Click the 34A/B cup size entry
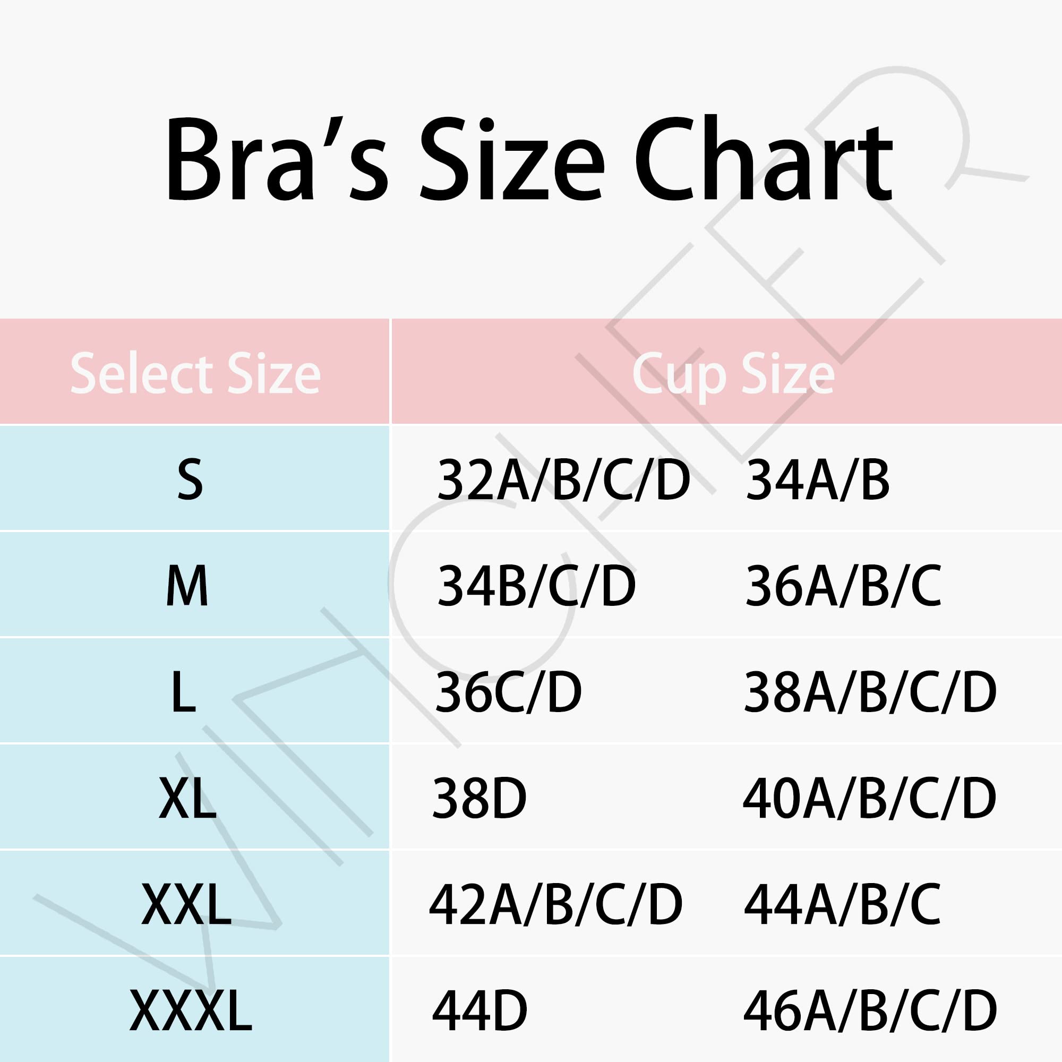The image size is (1062, 1062). tap(817, 481)
